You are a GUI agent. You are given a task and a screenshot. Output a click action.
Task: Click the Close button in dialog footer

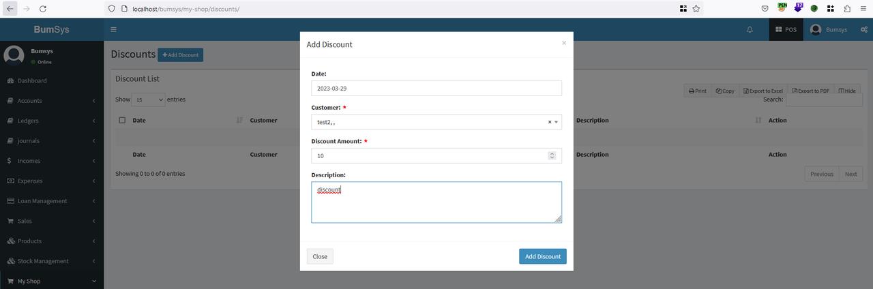pos(320,256)
